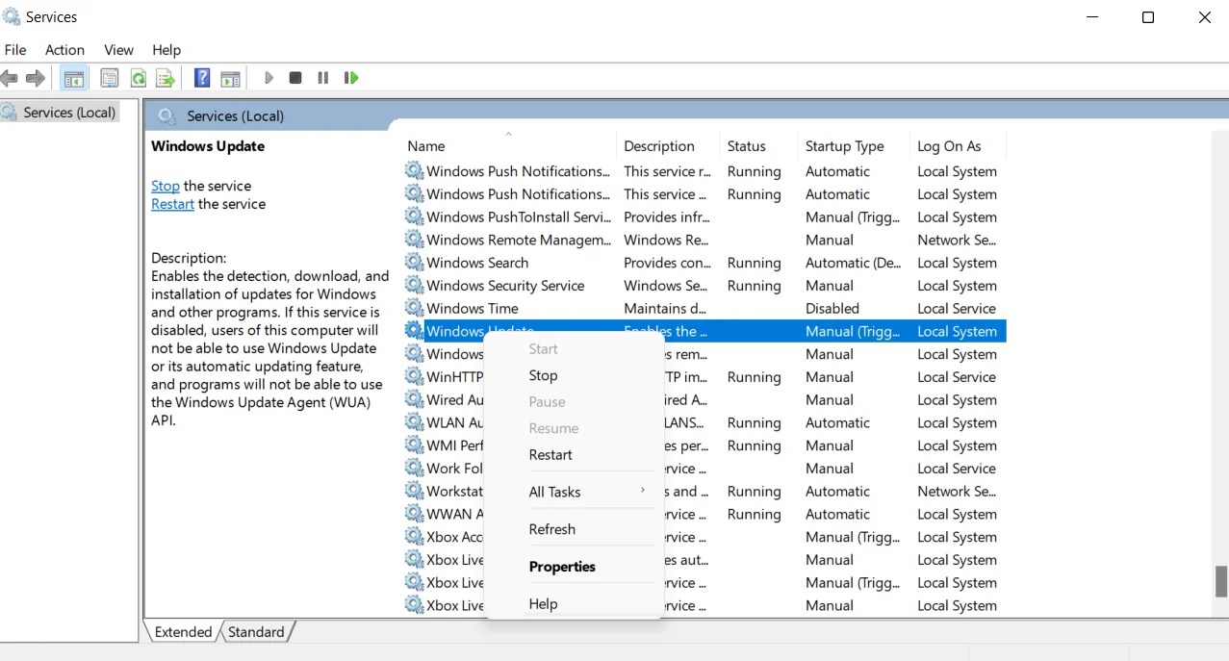Select the Windows Time service name
The height and width of the screenshot is (661, 1229).
pos(473,308)
